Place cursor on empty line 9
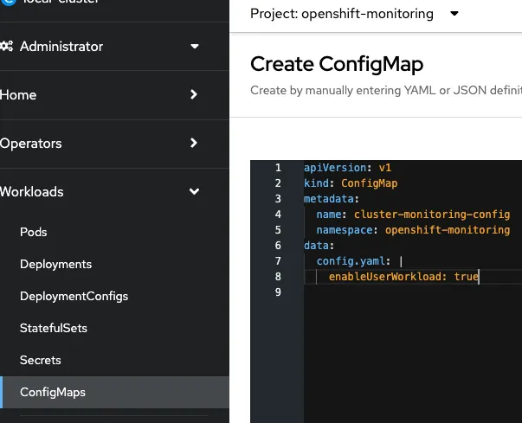 pyautogui.click(x=390, y=293)
